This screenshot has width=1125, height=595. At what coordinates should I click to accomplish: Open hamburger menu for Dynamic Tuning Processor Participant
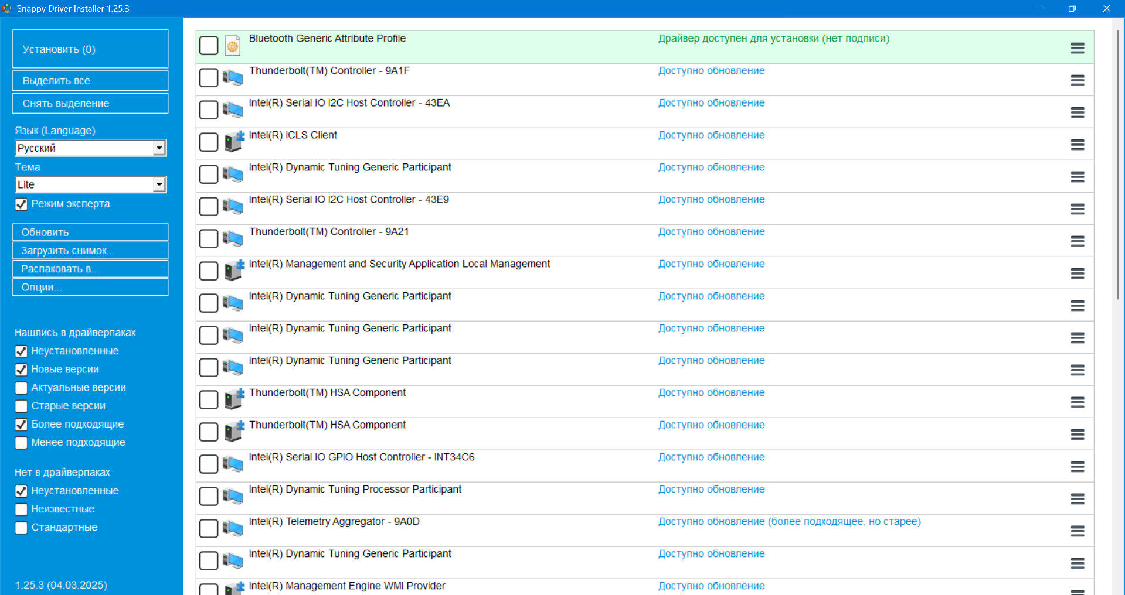click(1077, 499)
